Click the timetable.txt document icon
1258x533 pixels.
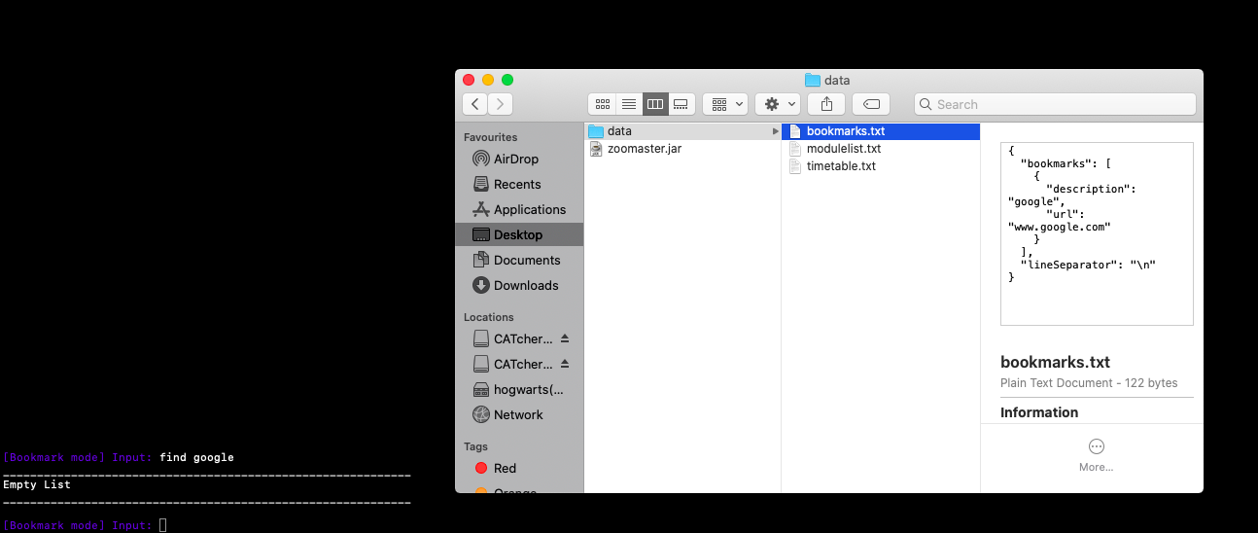pos(794,166)
